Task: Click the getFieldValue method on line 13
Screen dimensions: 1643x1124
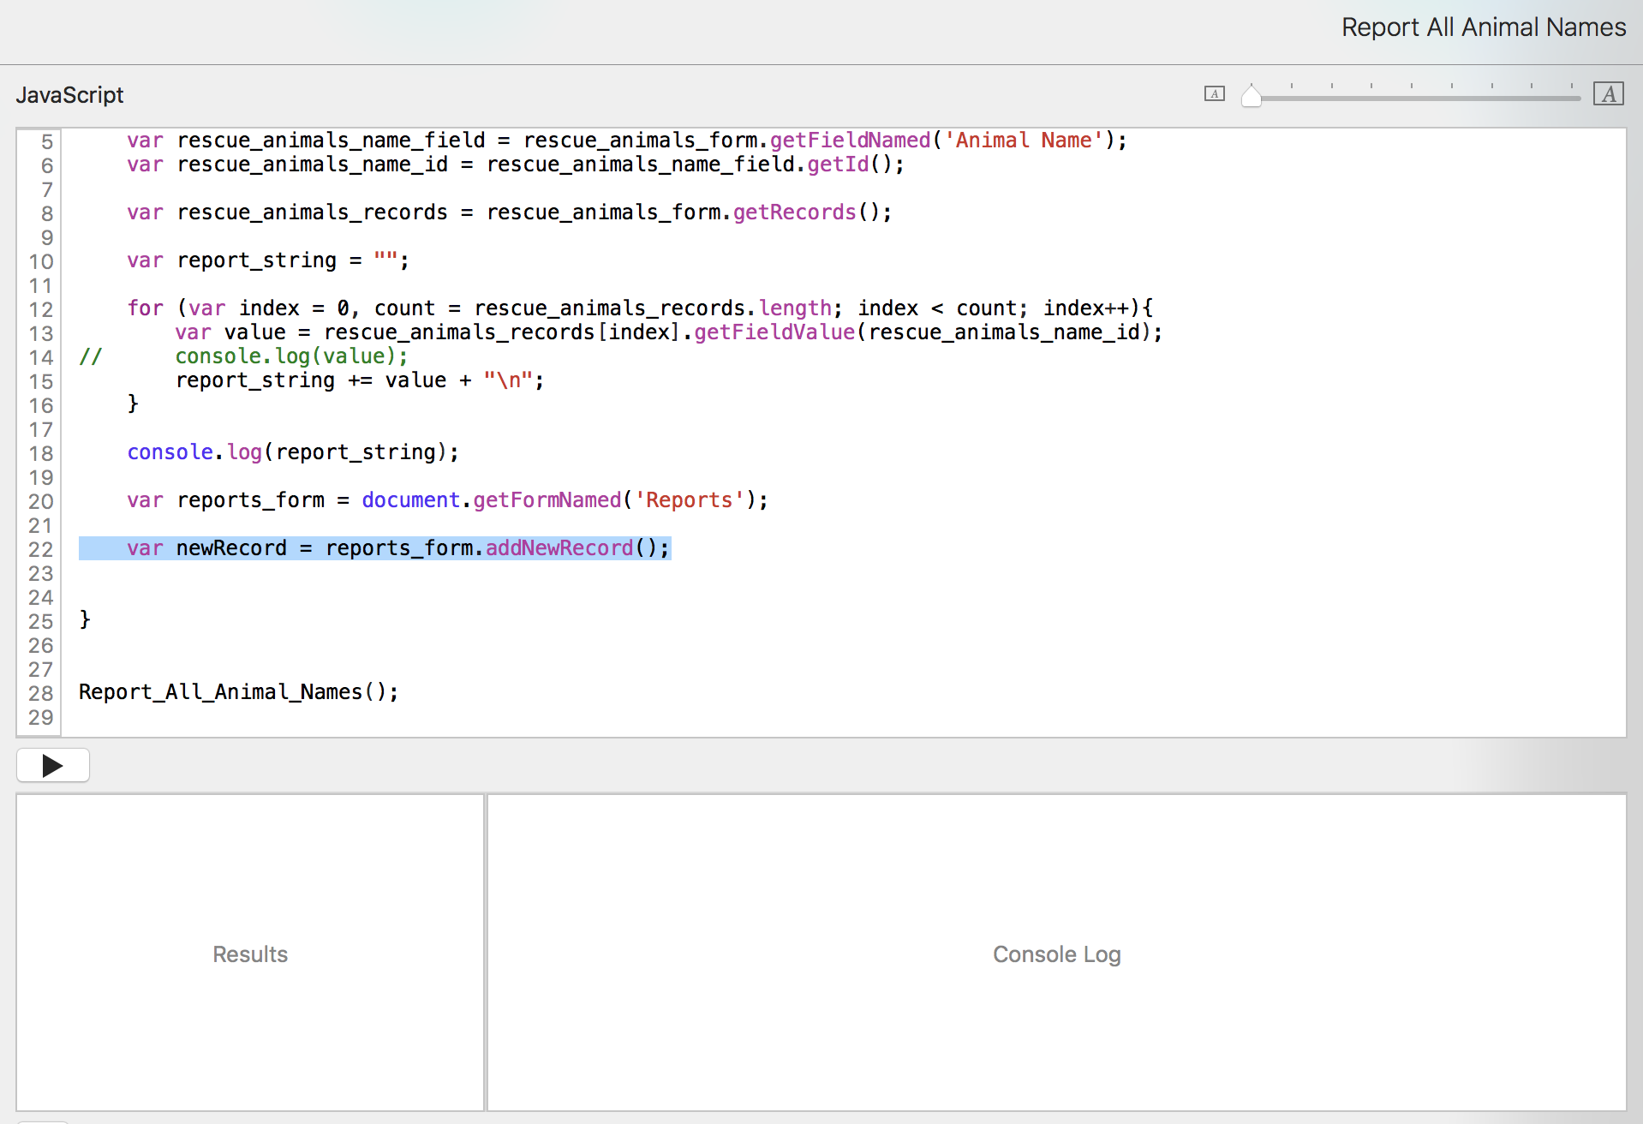Action: coord(774,332)
